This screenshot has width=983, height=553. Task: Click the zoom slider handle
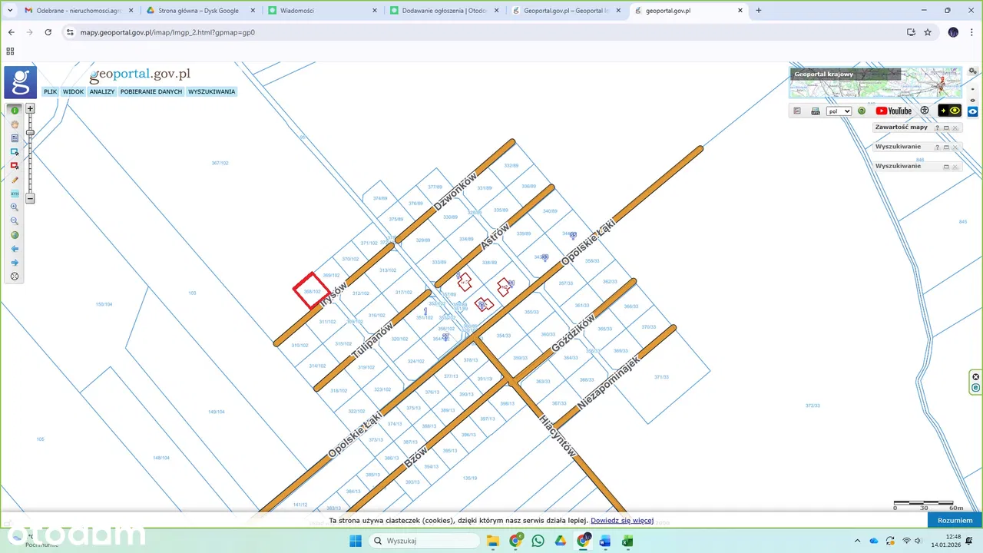click(x=30, y=133)
